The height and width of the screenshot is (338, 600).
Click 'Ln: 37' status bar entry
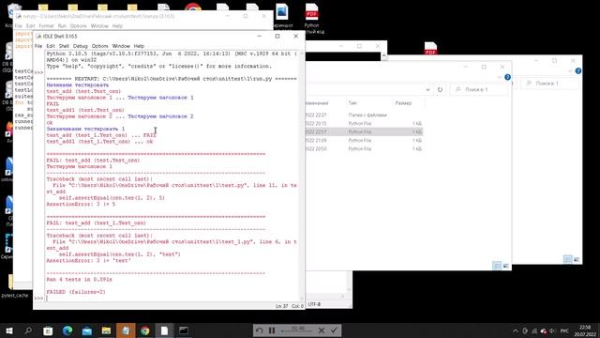(x=281, y=306)
